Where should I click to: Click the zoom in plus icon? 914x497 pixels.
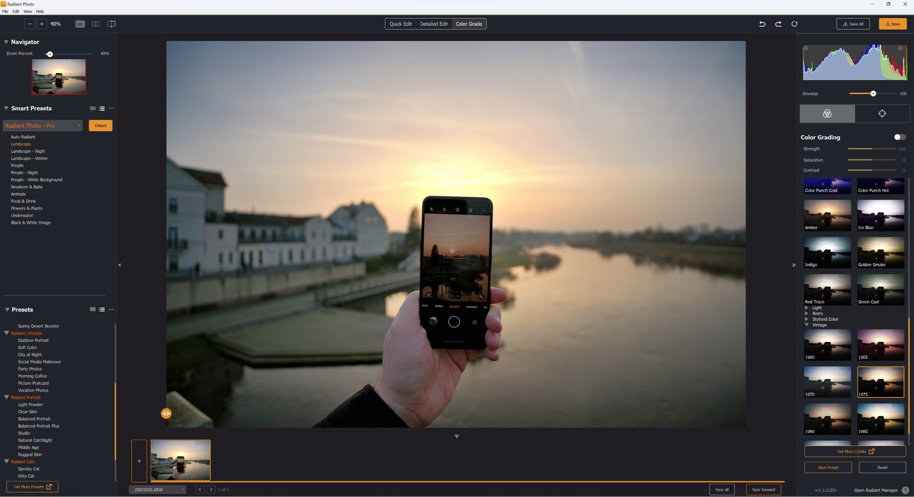[41, 24]
